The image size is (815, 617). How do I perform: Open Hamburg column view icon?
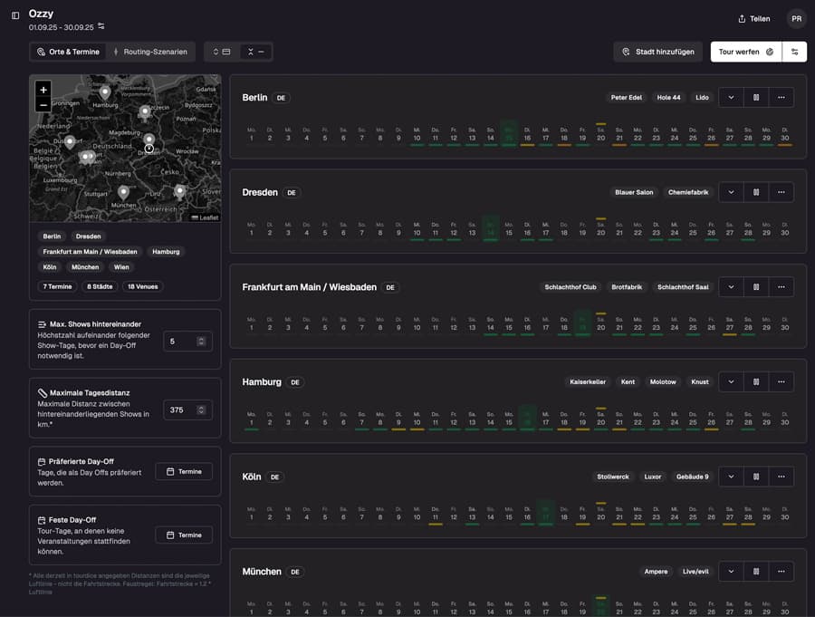coord(756,381)
